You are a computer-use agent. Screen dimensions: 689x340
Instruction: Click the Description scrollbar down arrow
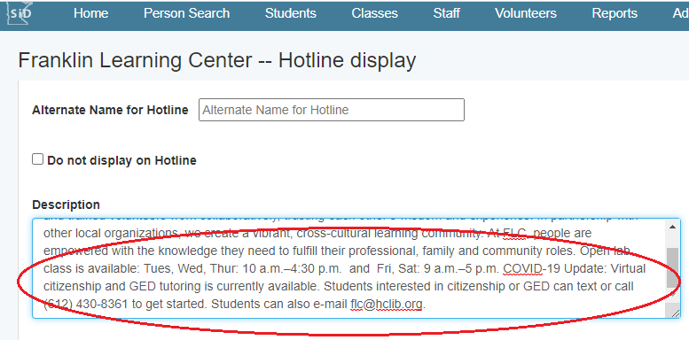point(672,295)
